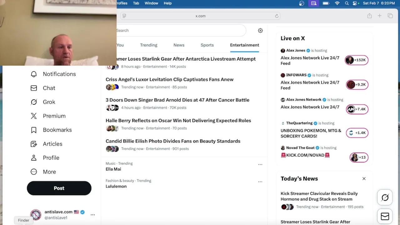The width and height of the screenshot is (400, 225).
Task: Open Chat envelope icon in sidebar
Action: tap(34, 88)
